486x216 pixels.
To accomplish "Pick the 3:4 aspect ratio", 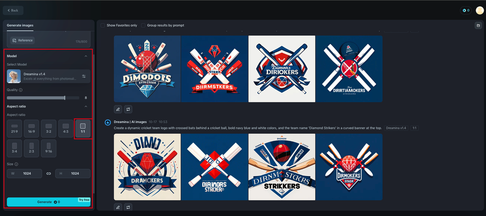I will tap(14, 149).
